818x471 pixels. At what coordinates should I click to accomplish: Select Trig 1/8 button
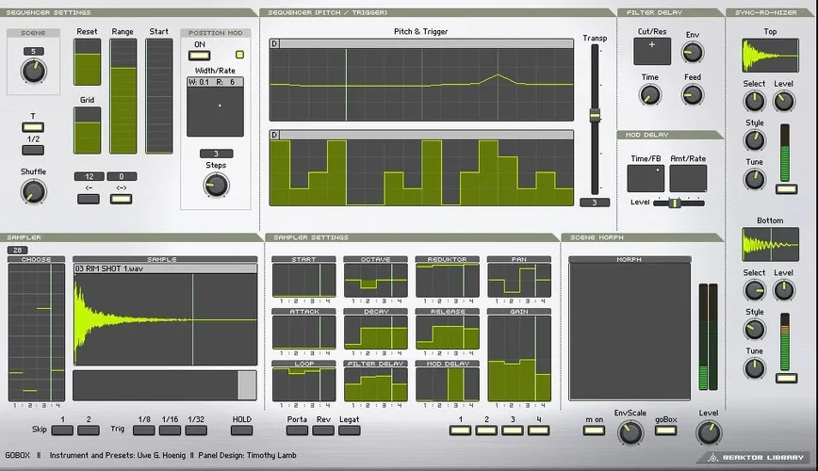click(x=143, y=430)
